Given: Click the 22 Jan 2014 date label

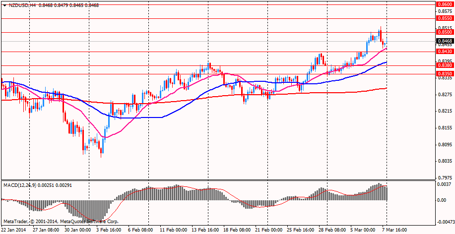Looking at the screenshot, I should (x=13, y=230).
